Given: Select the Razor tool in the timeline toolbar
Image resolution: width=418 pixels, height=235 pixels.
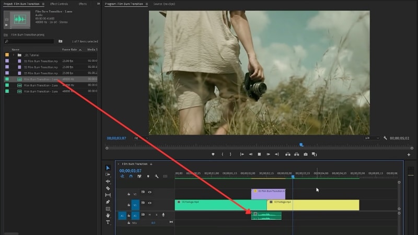Looking at the screenshot, I should click(x=108, y=188).
